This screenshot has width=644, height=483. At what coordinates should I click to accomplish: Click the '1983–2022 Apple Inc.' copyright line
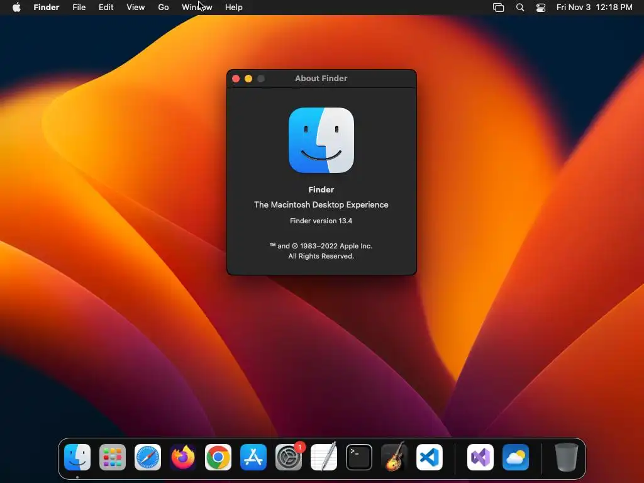(x=321, y=246)
